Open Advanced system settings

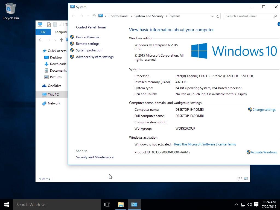click(x=95, y=57)
